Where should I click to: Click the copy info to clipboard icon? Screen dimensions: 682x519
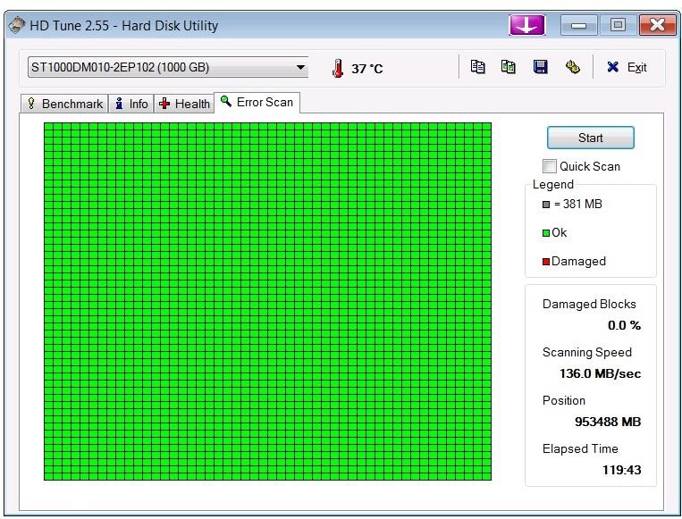(x=477, y=67)
